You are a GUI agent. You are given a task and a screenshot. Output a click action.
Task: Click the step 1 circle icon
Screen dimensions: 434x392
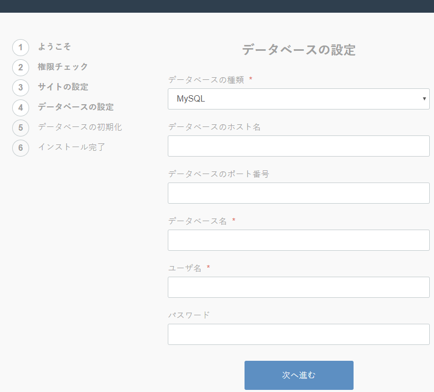point(21,48)
